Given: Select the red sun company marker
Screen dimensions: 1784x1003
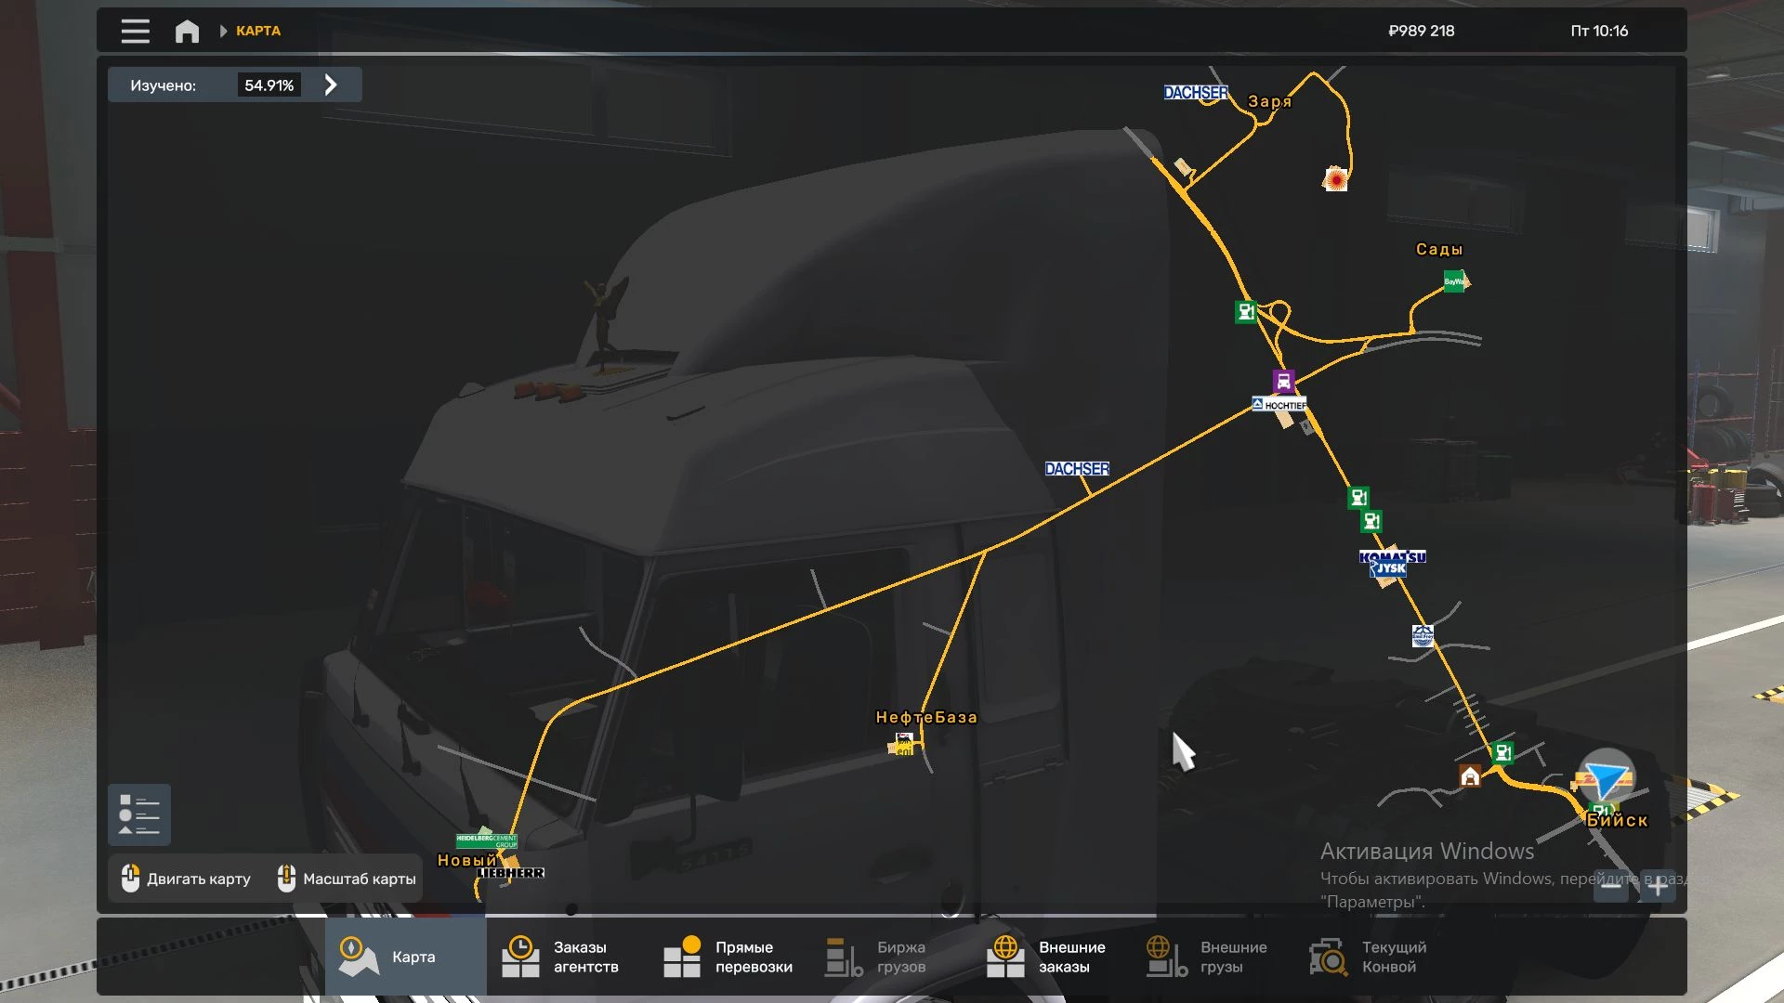Looking at the screenshot, I should point(1335,178).
